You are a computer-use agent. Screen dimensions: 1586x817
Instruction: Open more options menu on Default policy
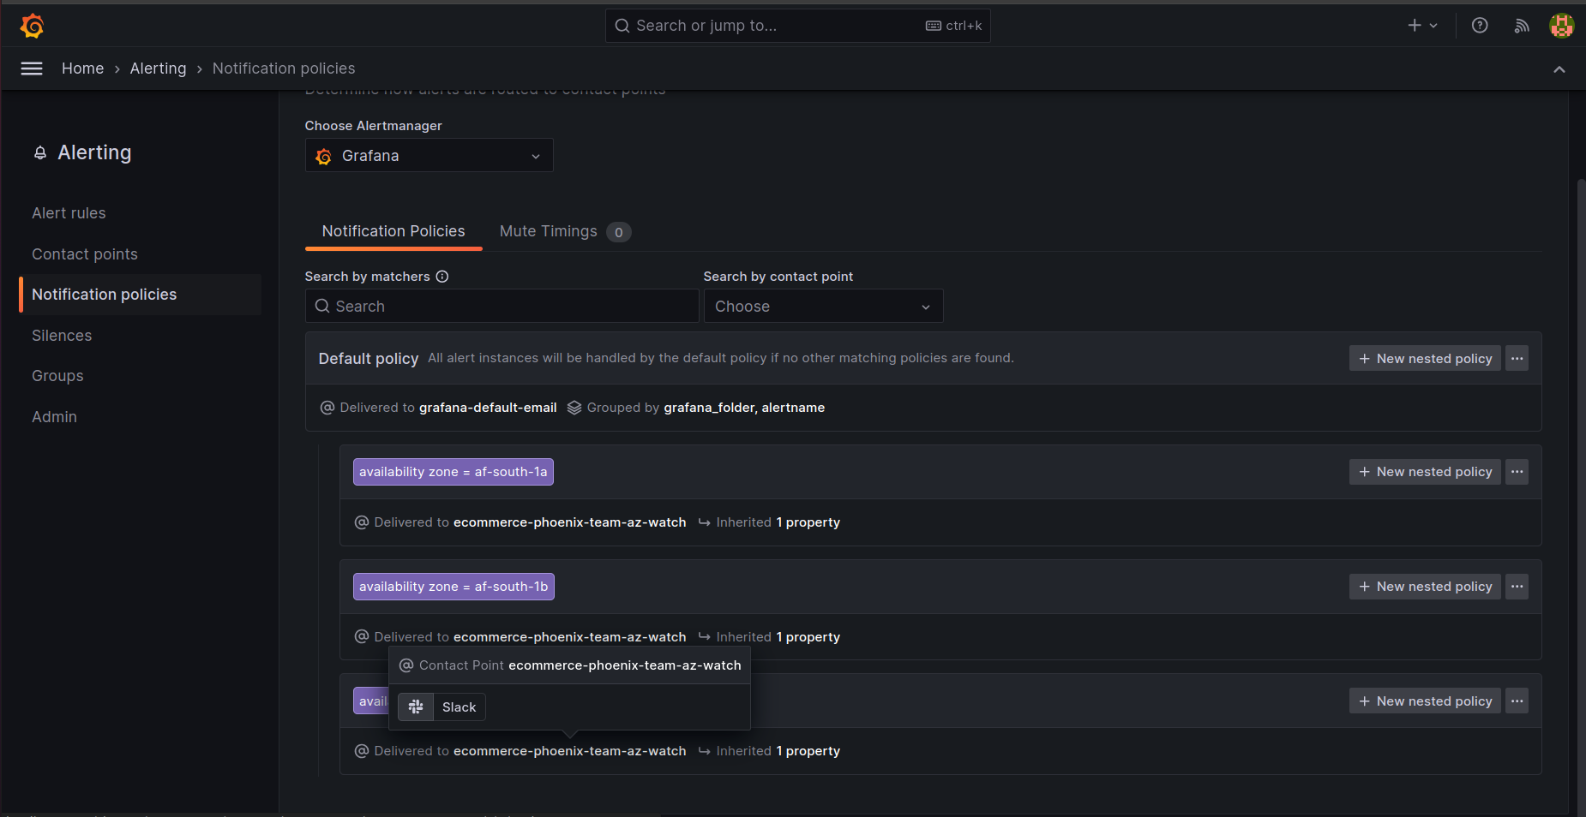(x=1516, y=358)
